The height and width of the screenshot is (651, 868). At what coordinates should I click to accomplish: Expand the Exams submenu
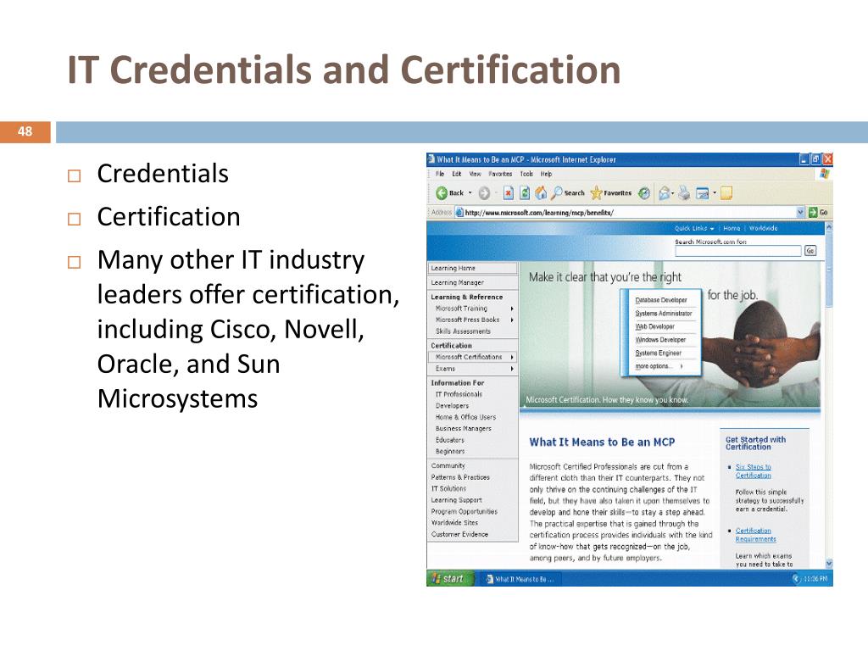point(512,369)
